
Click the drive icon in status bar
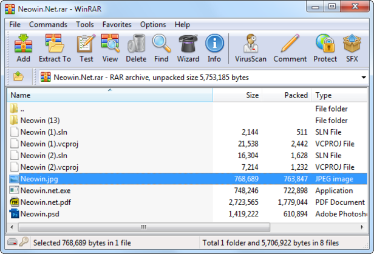[12, 242]
